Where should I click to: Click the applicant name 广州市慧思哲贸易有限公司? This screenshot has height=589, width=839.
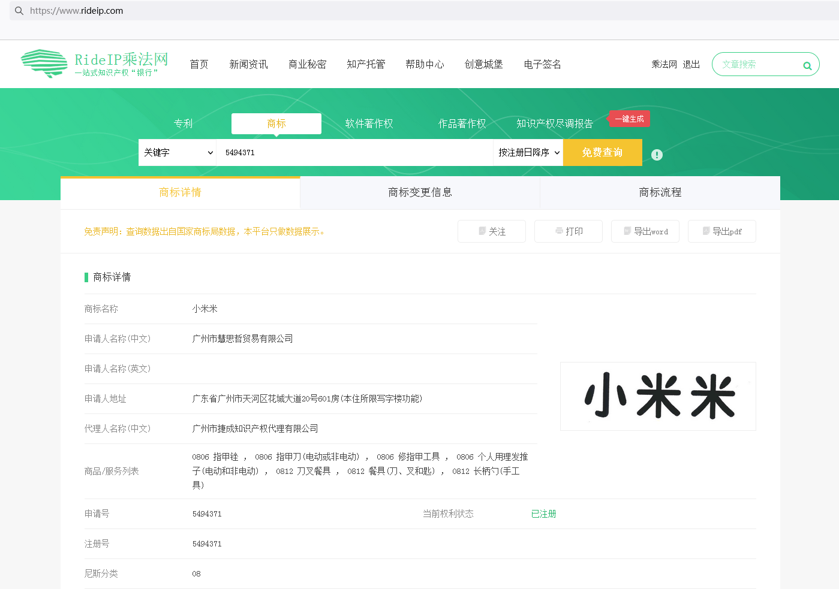[x=243, y=339]
